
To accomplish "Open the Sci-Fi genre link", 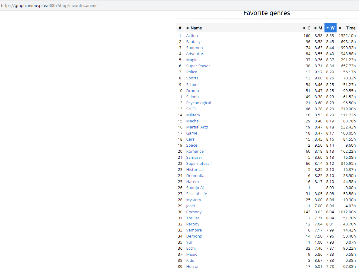I will (x=191, y=109).
